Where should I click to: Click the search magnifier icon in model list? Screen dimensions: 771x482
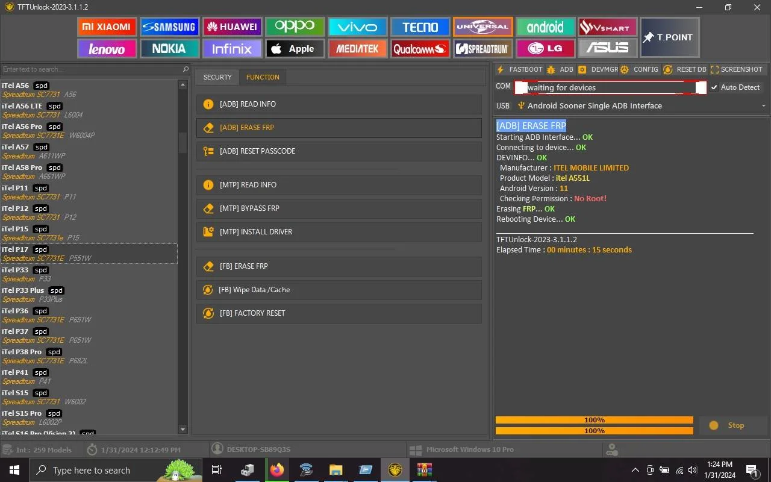pos(186,69)
